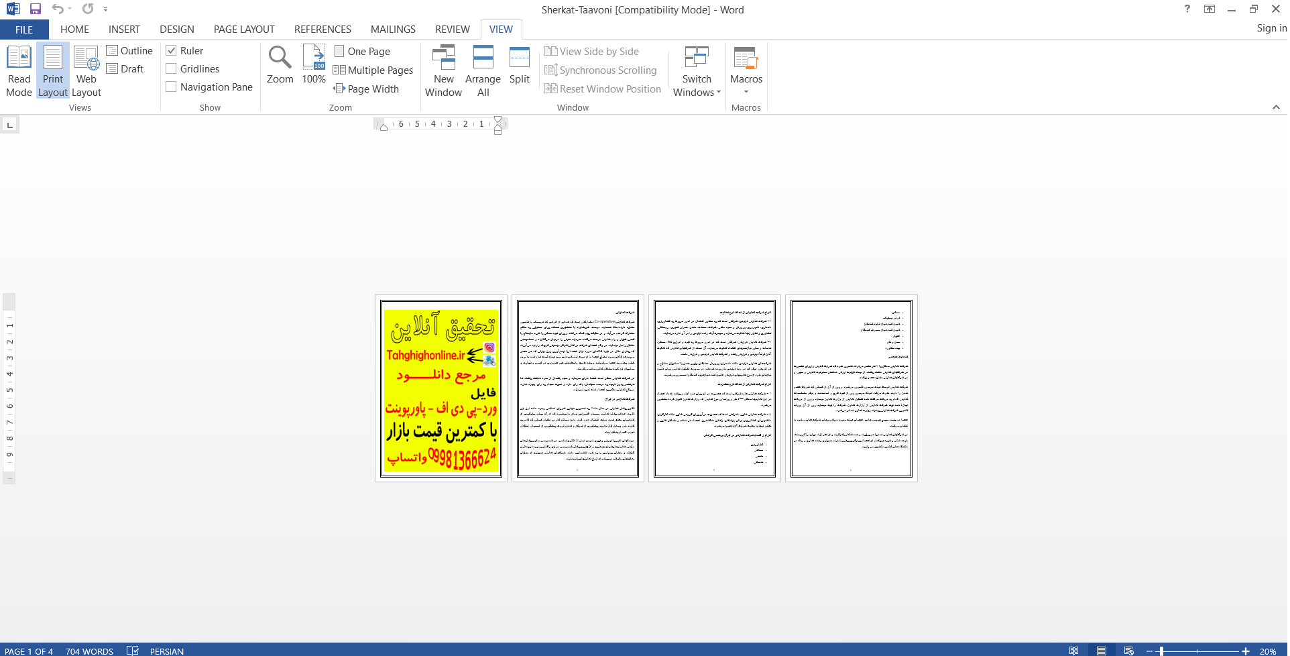Select Print Layout view
The height and width of the screenshot is (656, 1290).
pos(53,71)
